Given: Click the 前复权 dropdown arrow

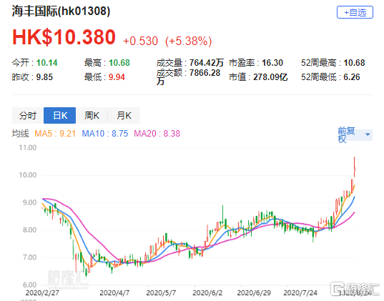Looking at the screenshot, I should click(x=368, y=134).
